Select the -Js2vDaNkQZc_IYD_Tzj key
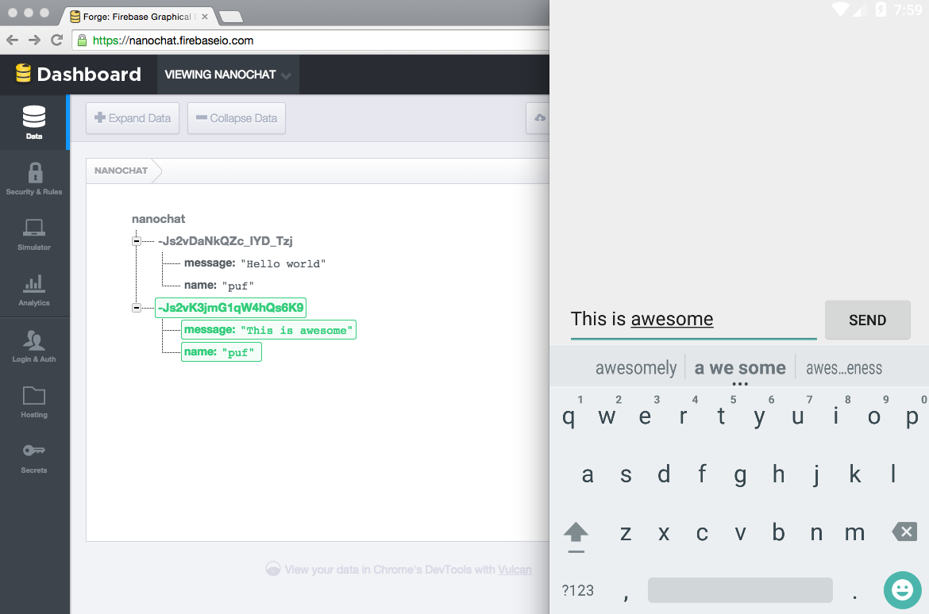 226,241
